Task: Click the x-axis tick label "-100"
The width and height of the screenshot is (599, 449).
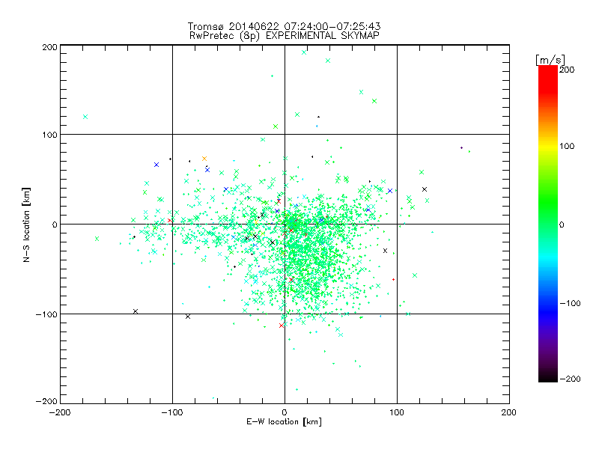Action: [172, 412]
